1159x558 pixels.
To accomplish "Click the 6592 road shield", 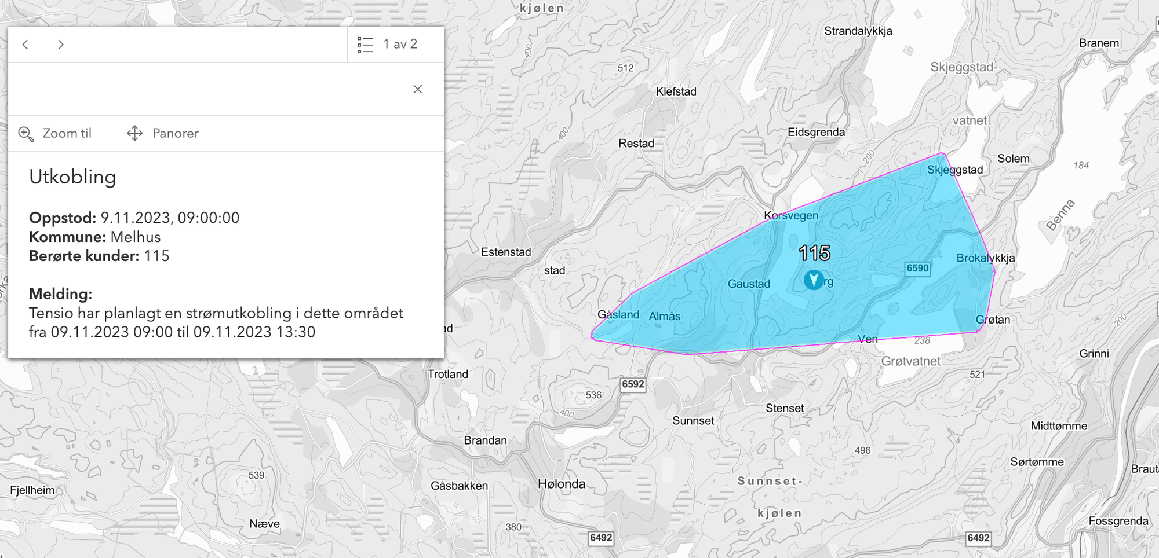I will pos(633,384).
